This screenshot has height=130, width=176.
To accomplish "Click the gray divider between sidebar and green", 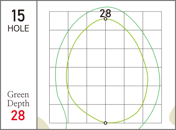I will [37, 65].
